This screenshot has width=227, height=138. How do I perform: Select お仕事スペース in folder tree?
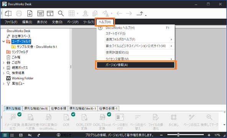[21, 36]
